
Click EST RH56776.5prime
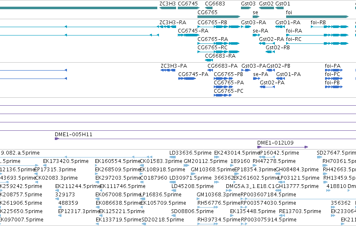(219, 203)
